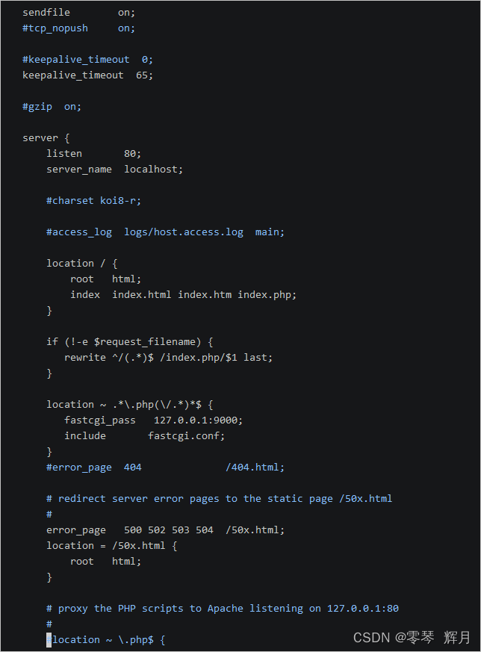Click the server_name localhost value
The width and height of the screenshot is (481, 652).
pos(153,170)
